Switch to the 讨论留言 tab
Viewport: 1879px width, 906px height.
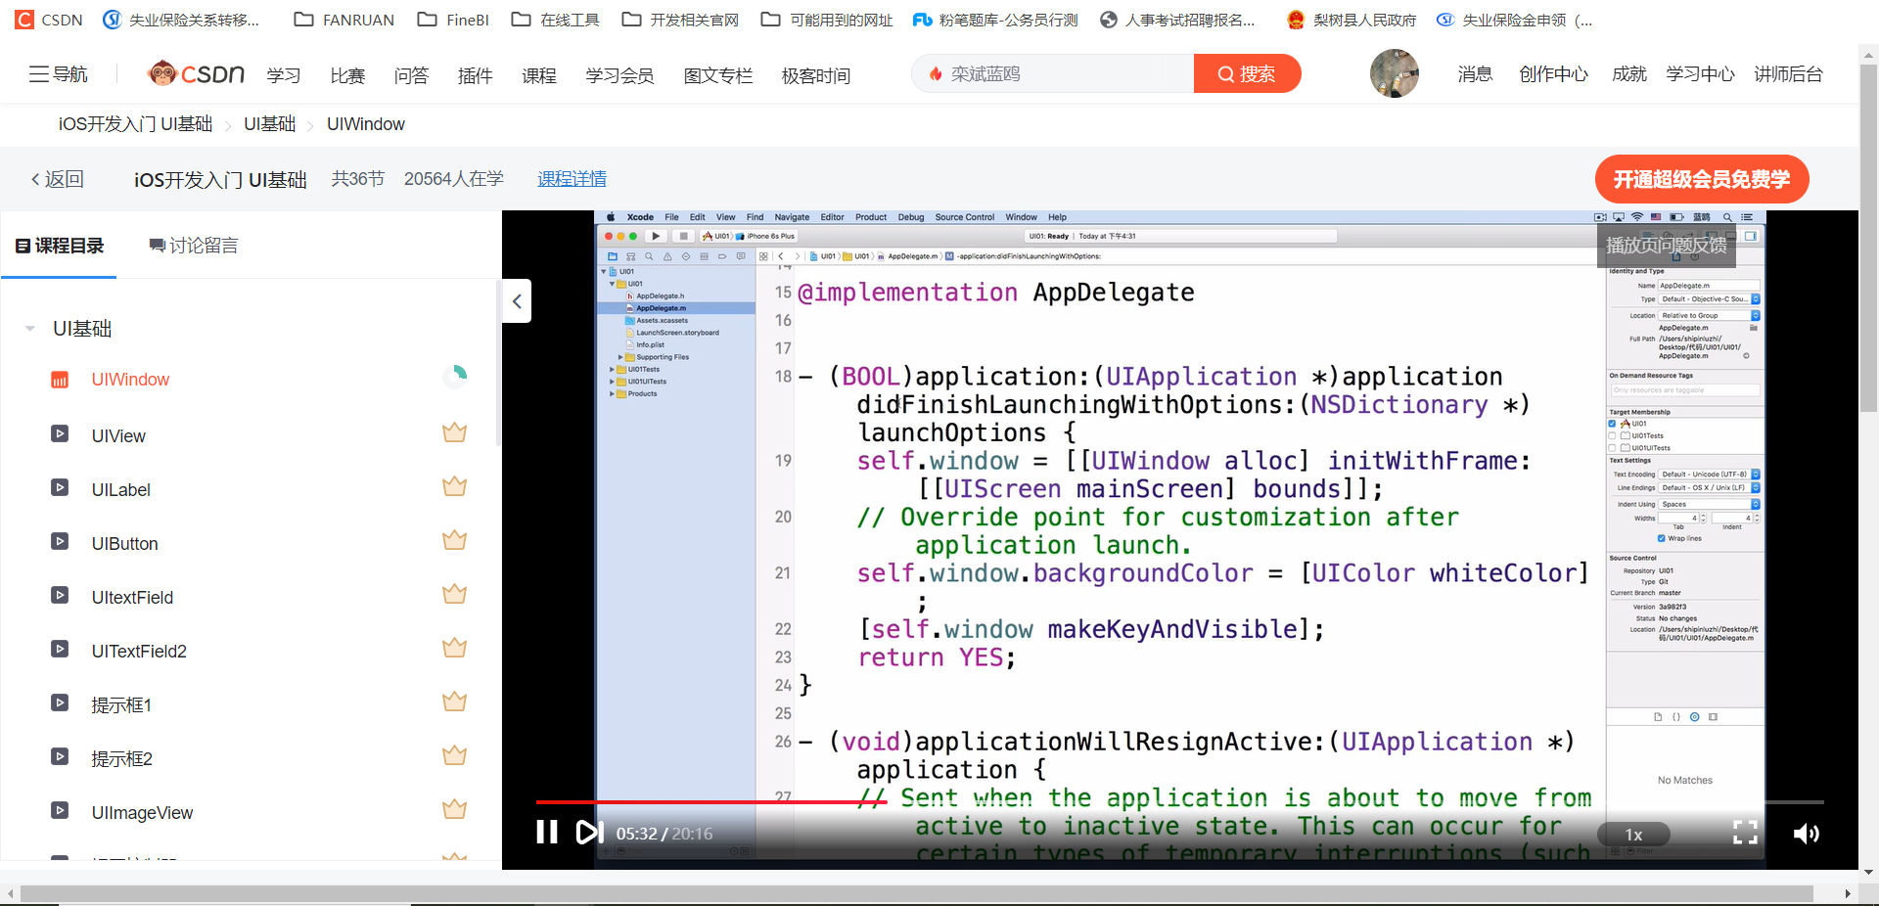point(193,246)
